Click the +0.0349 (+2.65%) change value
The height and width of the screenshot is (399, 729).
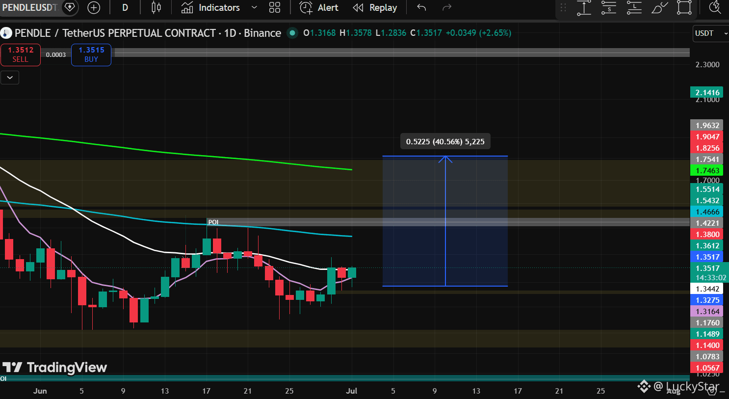pyautogui.click(x=478, y=33)
